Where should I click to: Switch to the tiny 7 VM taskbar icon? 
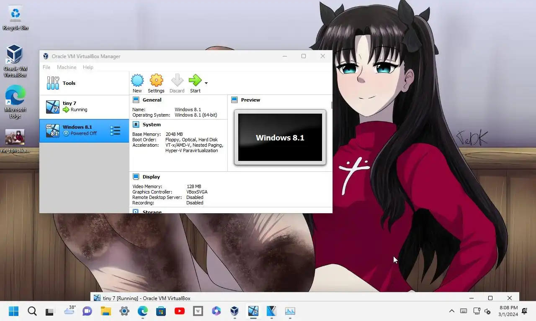[x=253, y=311]
